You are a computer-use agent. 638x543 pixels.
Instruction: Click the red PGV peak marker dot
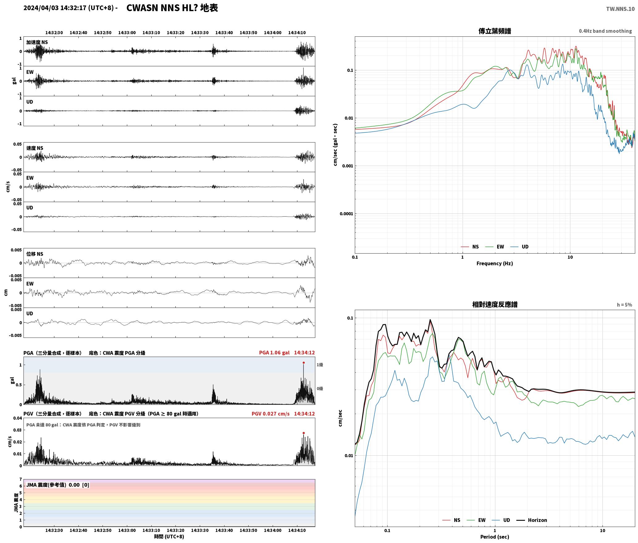(x=304, y=433)
